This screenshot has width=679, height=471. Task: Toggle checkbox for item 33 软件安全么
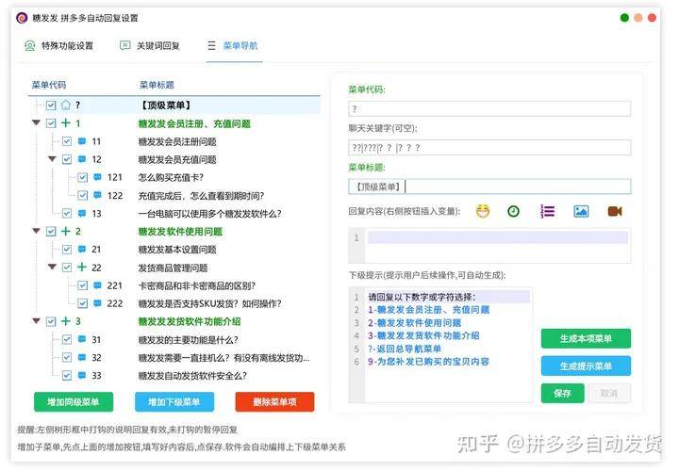point(67,376)
